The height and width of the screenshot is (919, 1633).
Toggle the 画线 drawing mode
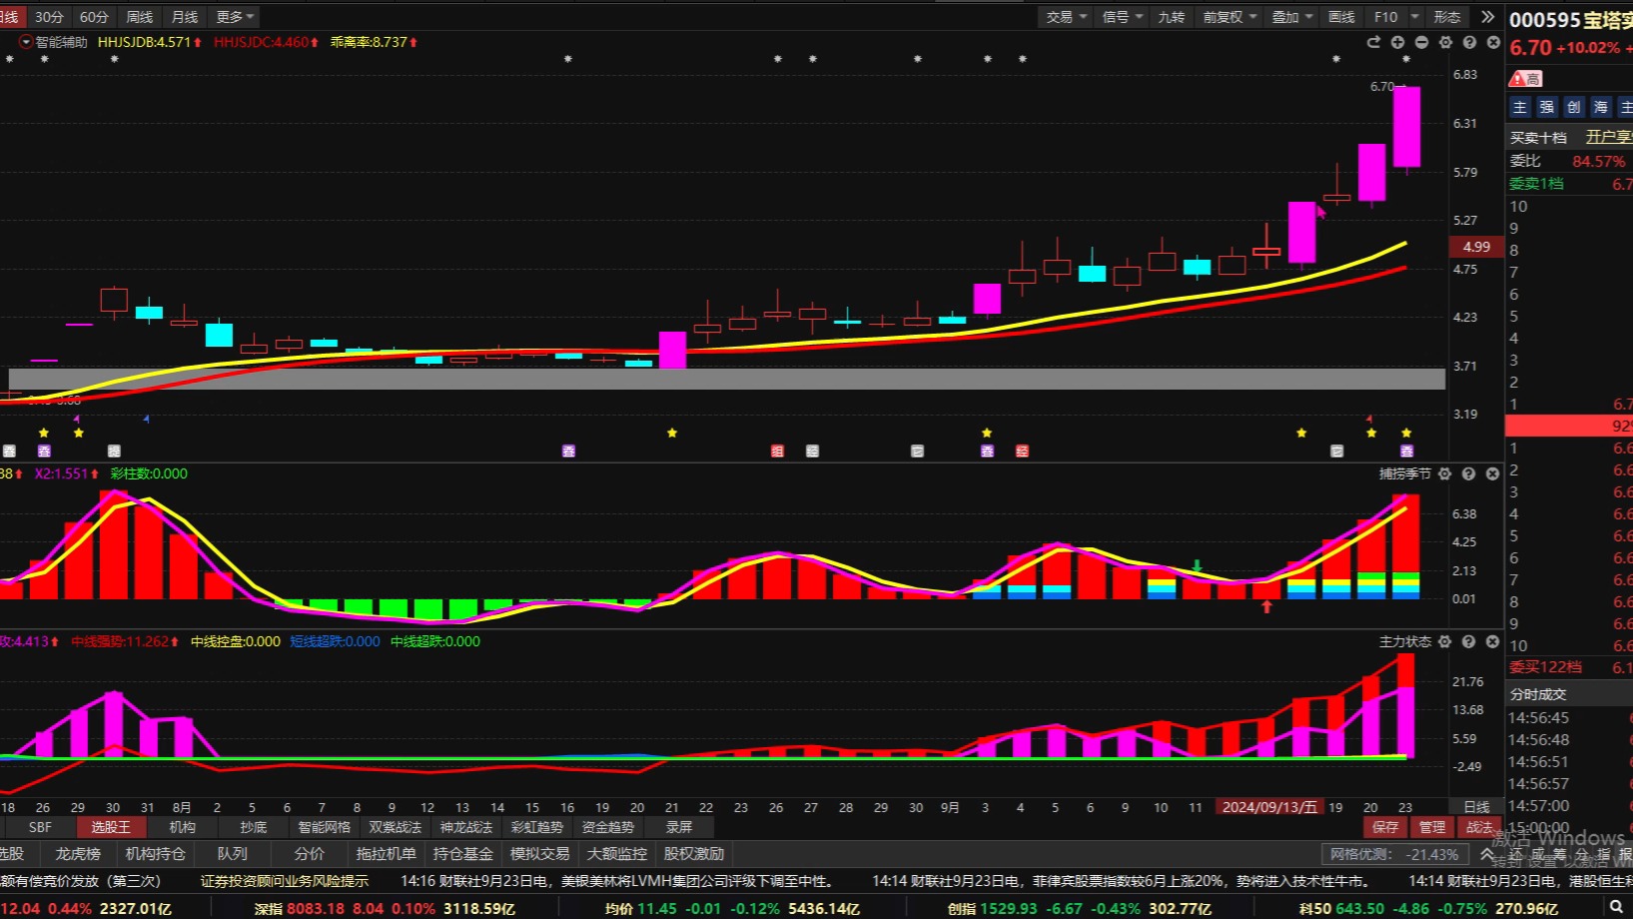click(1341, 17)
